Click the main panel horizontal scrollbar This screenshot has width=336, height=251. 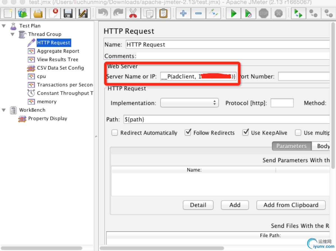162,248
